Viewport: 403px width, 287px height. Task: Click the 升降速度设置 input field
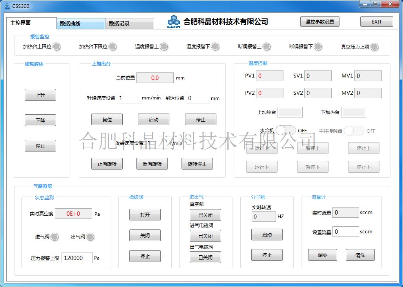coord(129,98)
